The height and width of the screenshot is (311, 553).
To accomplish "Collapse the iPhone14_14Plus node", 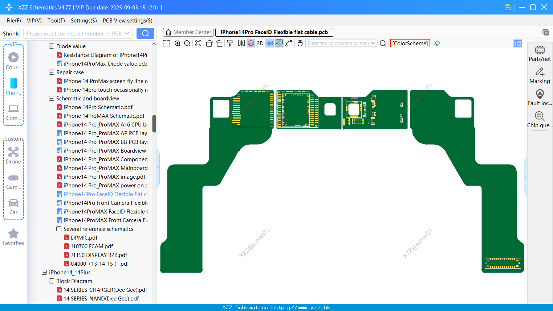I will pos(44,272).
